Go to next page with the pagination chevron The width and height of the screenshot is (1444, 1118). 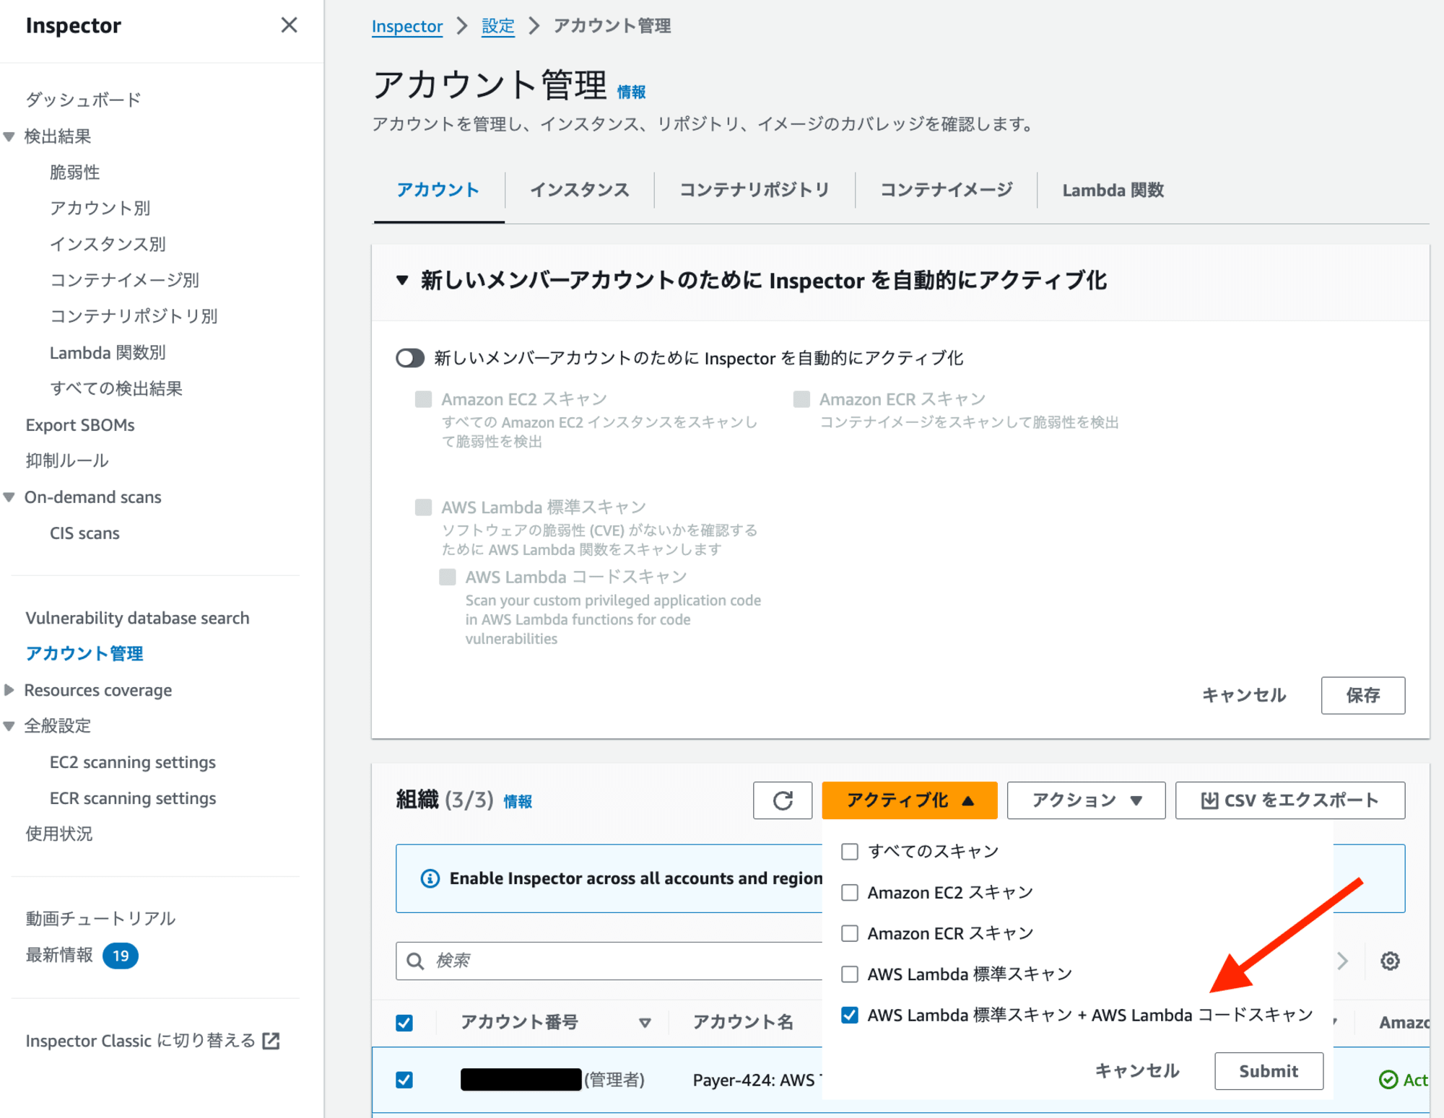[1342, 961]
